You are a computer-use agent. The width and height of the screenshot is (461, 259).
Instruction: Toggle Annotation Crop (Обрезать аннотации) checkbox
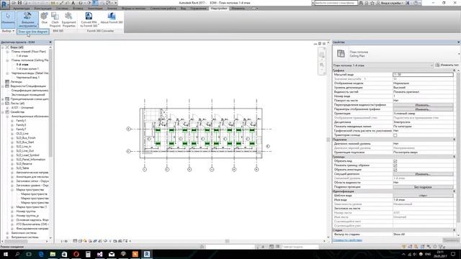[395, 170]
